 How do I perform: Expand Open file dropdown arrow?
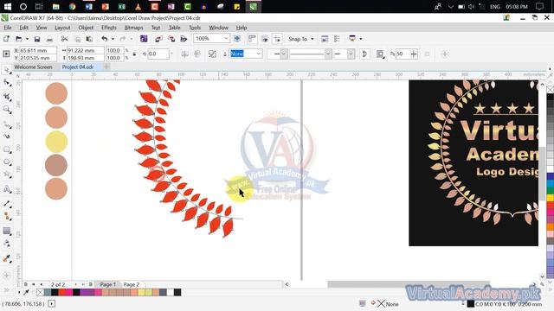[x=27, y=39]
